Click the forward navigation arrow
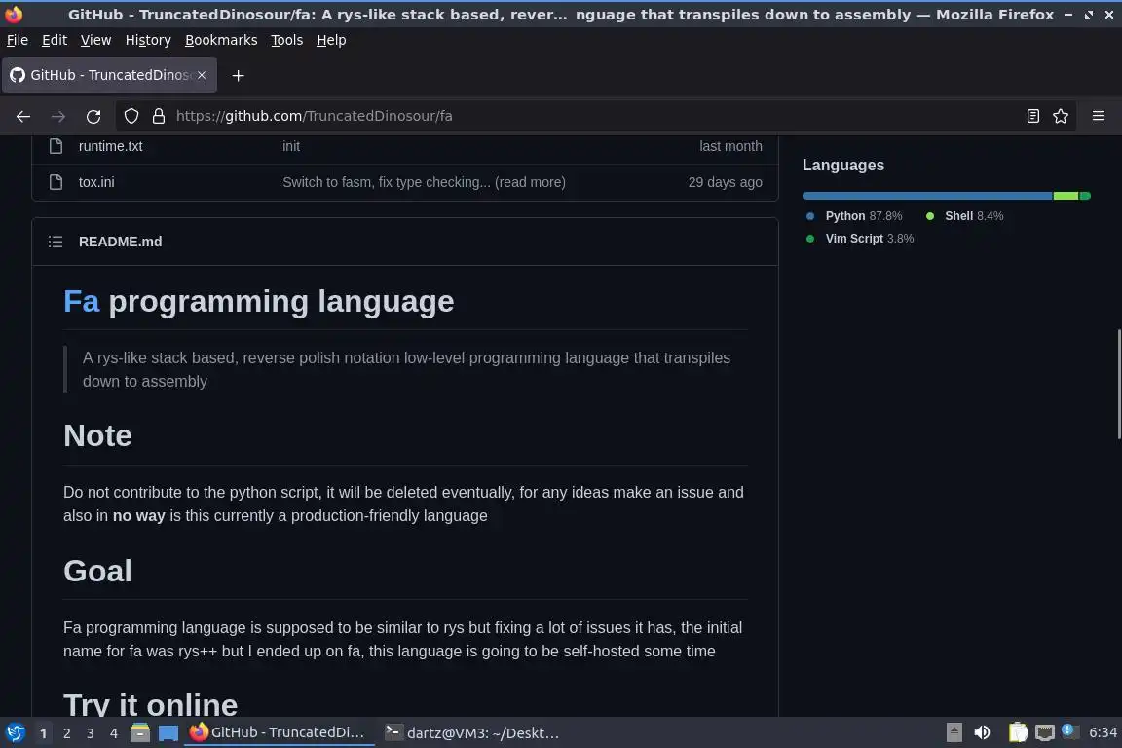The height and width of the screenshot is (748, 1122). [58, 116]
